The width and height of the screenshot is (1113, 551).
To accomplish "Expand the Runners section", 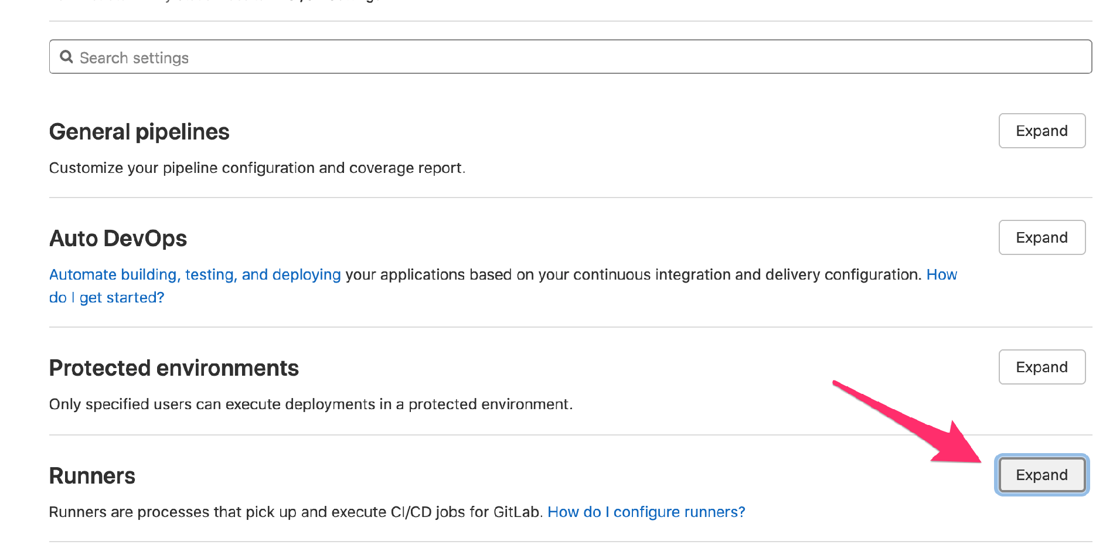I will point(1041,475).
